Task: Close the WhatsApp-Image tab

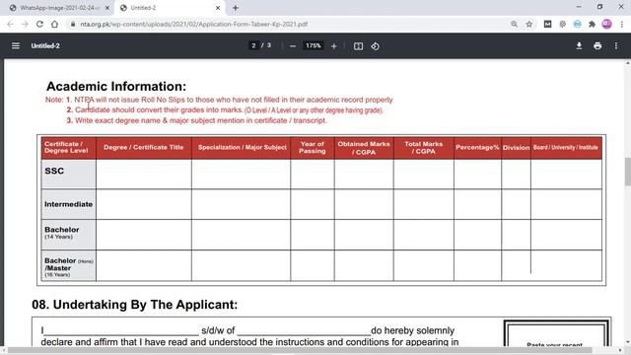Action: click(107, 8)
